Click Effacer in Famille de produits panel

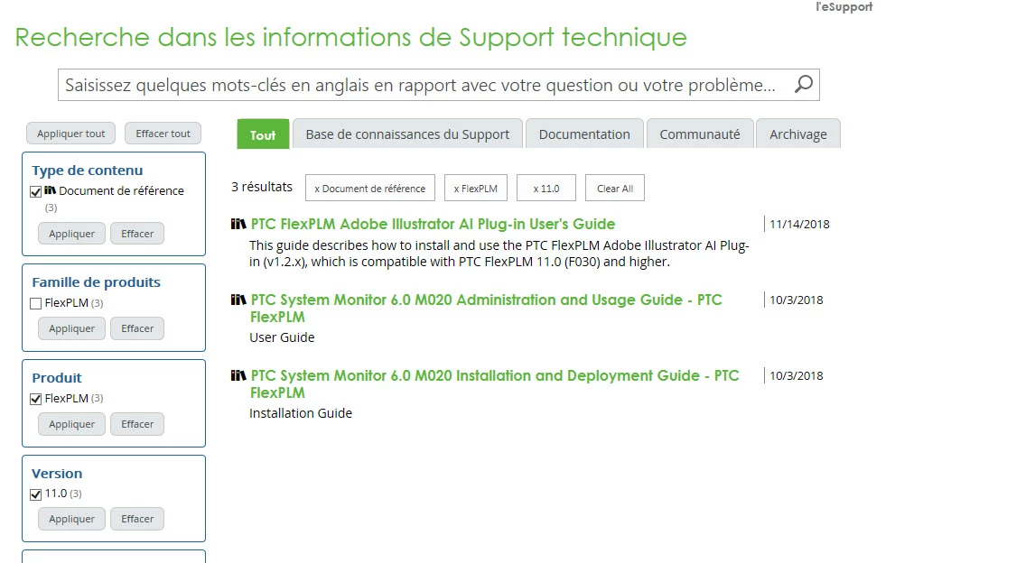point(137,328)
